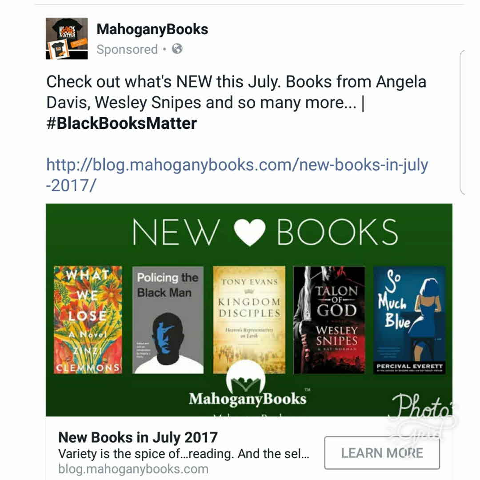480x480 pixels.
Task: Click the Variety is the spice description
Action: 184,454
